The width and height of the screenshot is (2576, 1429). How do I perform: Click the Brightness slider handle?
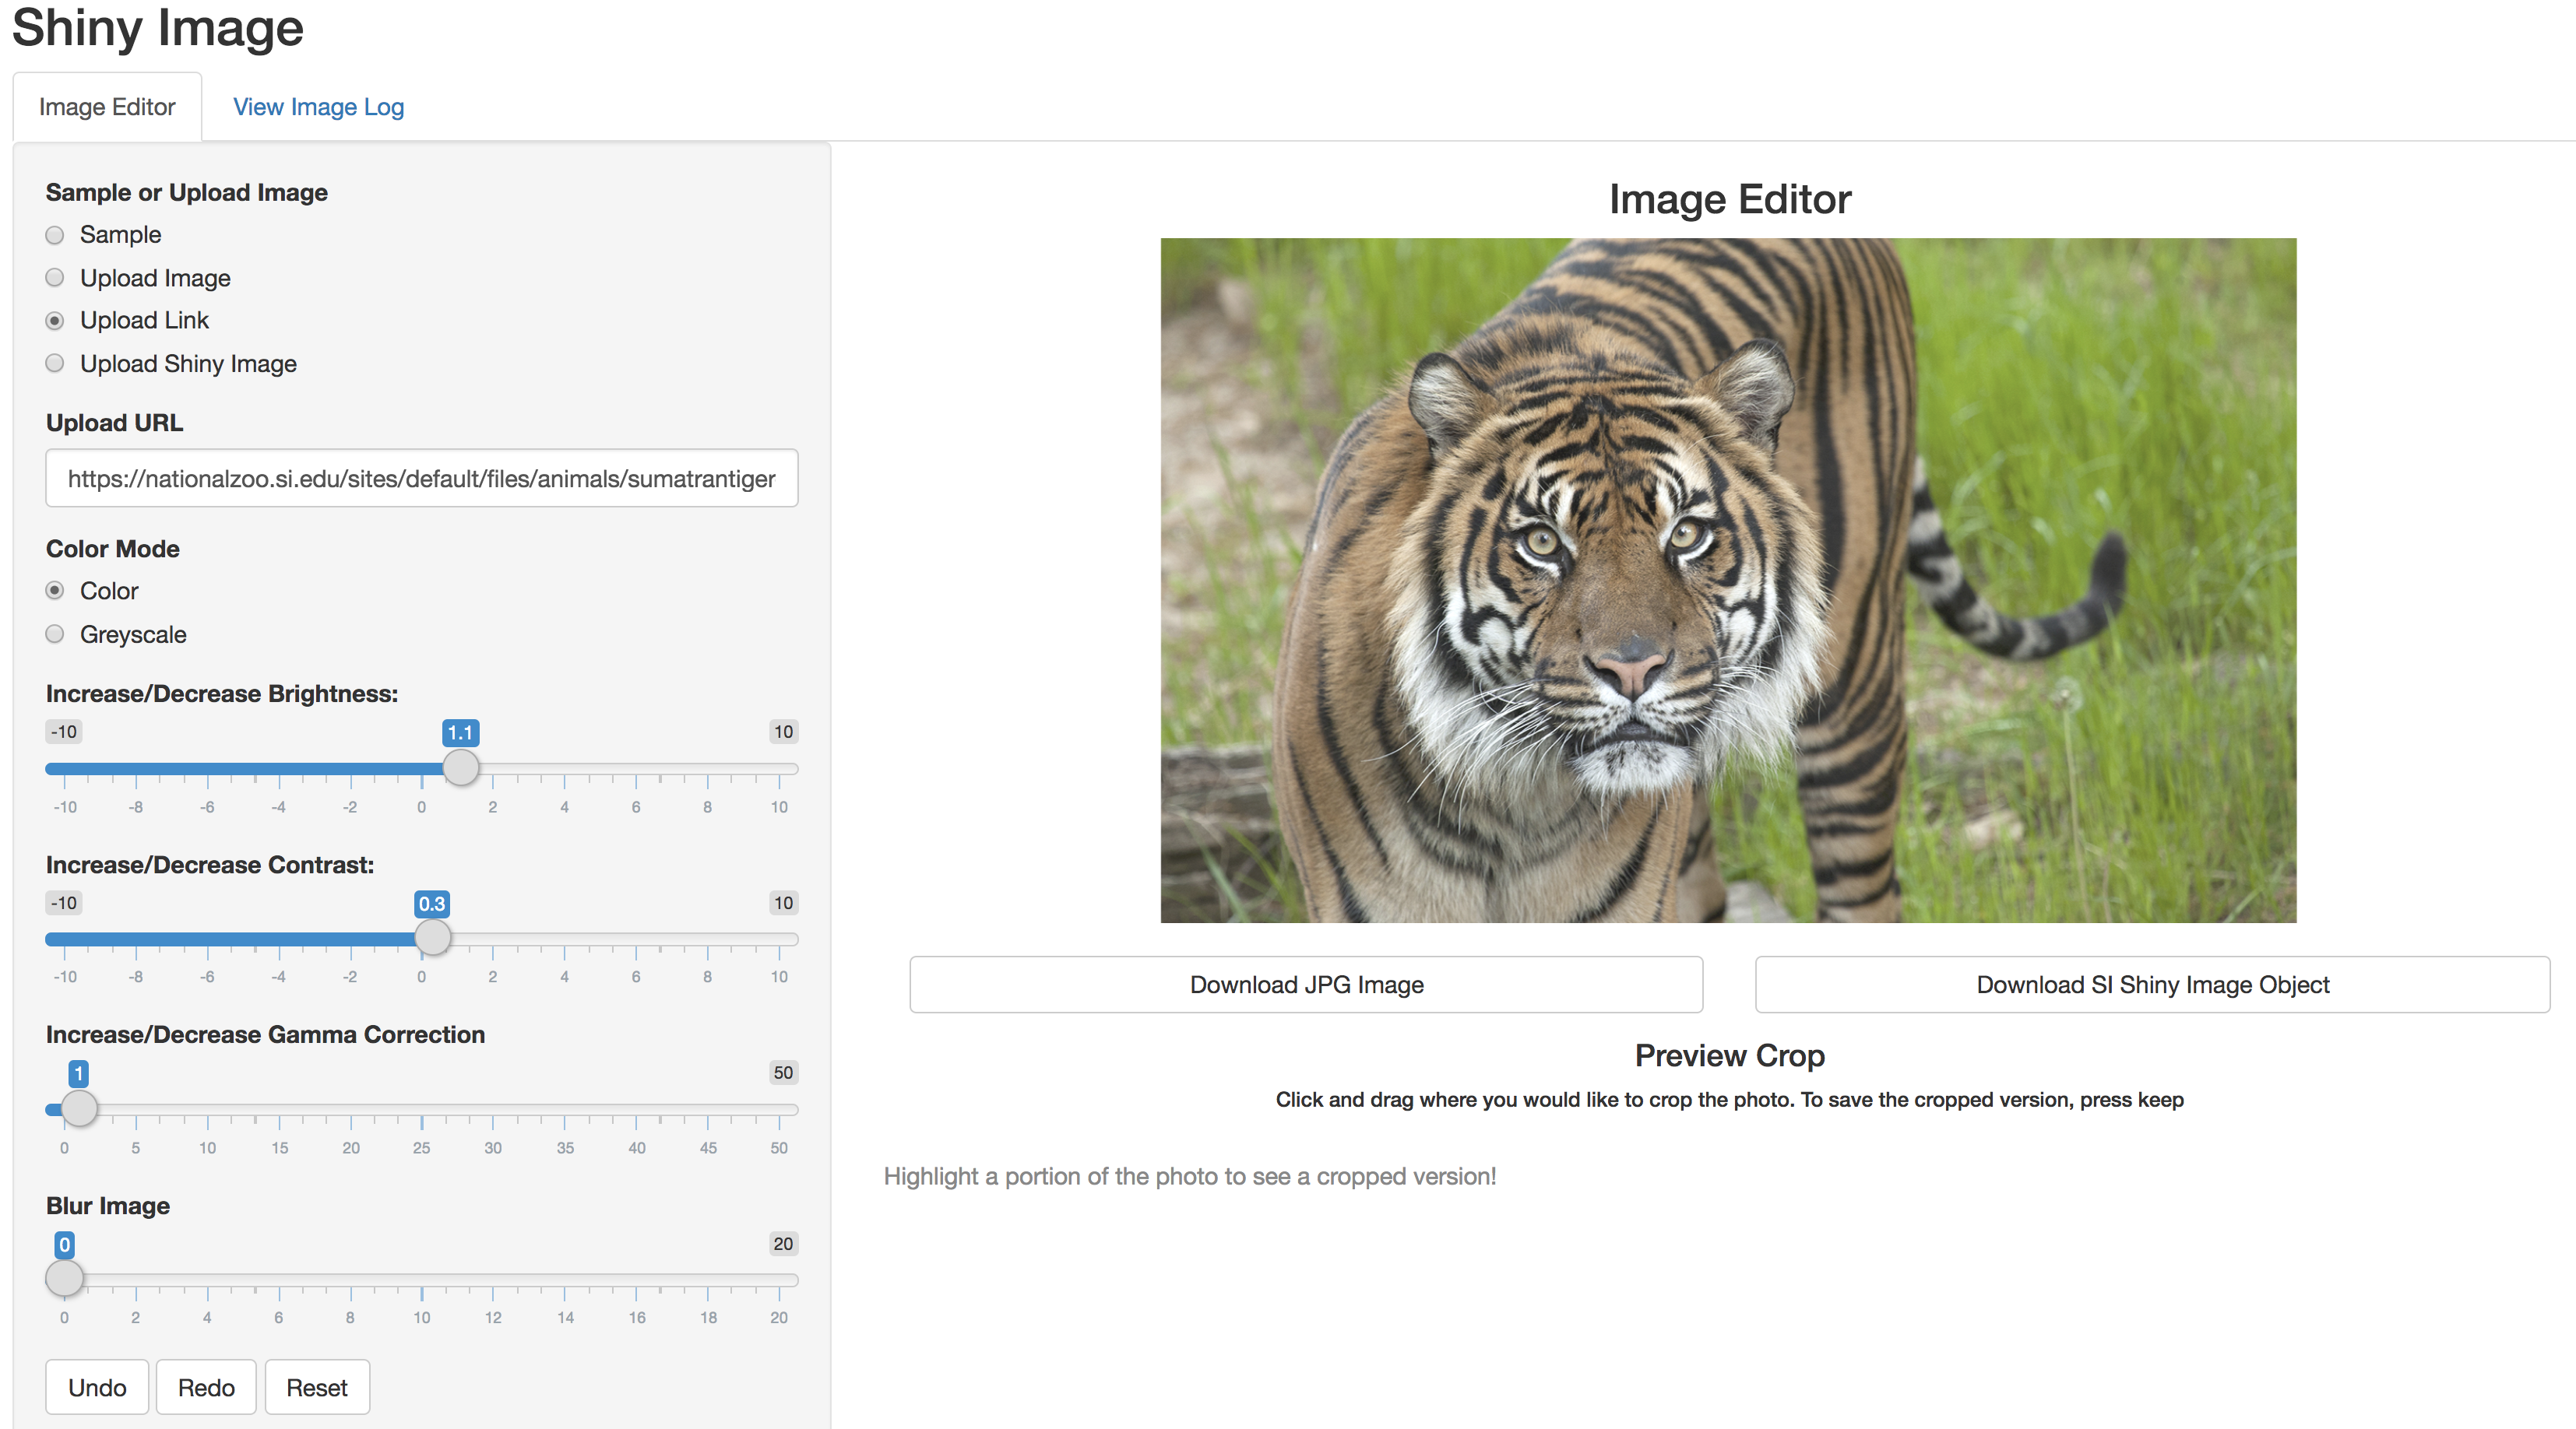point(461,768)
